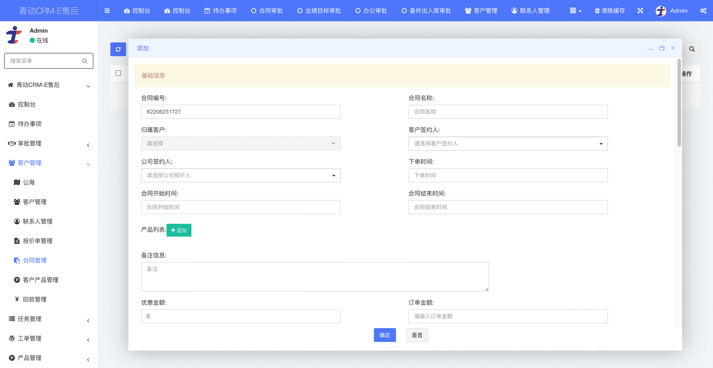Image resolution: width=713 pixels, height=368 pixels.
Task: Click the trash icon to clear cache (清除缓存)
Action: [597, 11]
